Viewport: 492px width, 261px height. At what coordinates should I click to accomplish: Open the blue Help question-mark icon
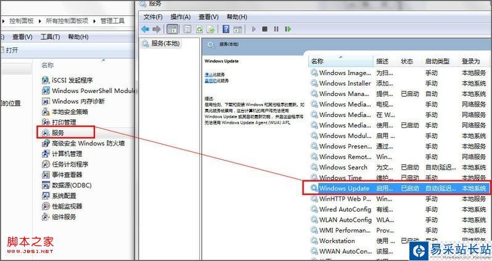tap(226, 29)
